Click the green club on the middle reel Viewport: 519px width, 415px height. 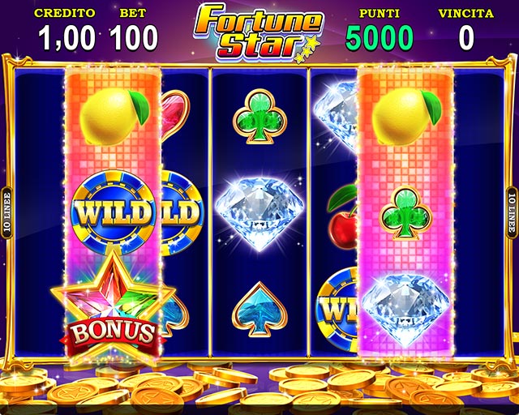(x=259, y=116)
